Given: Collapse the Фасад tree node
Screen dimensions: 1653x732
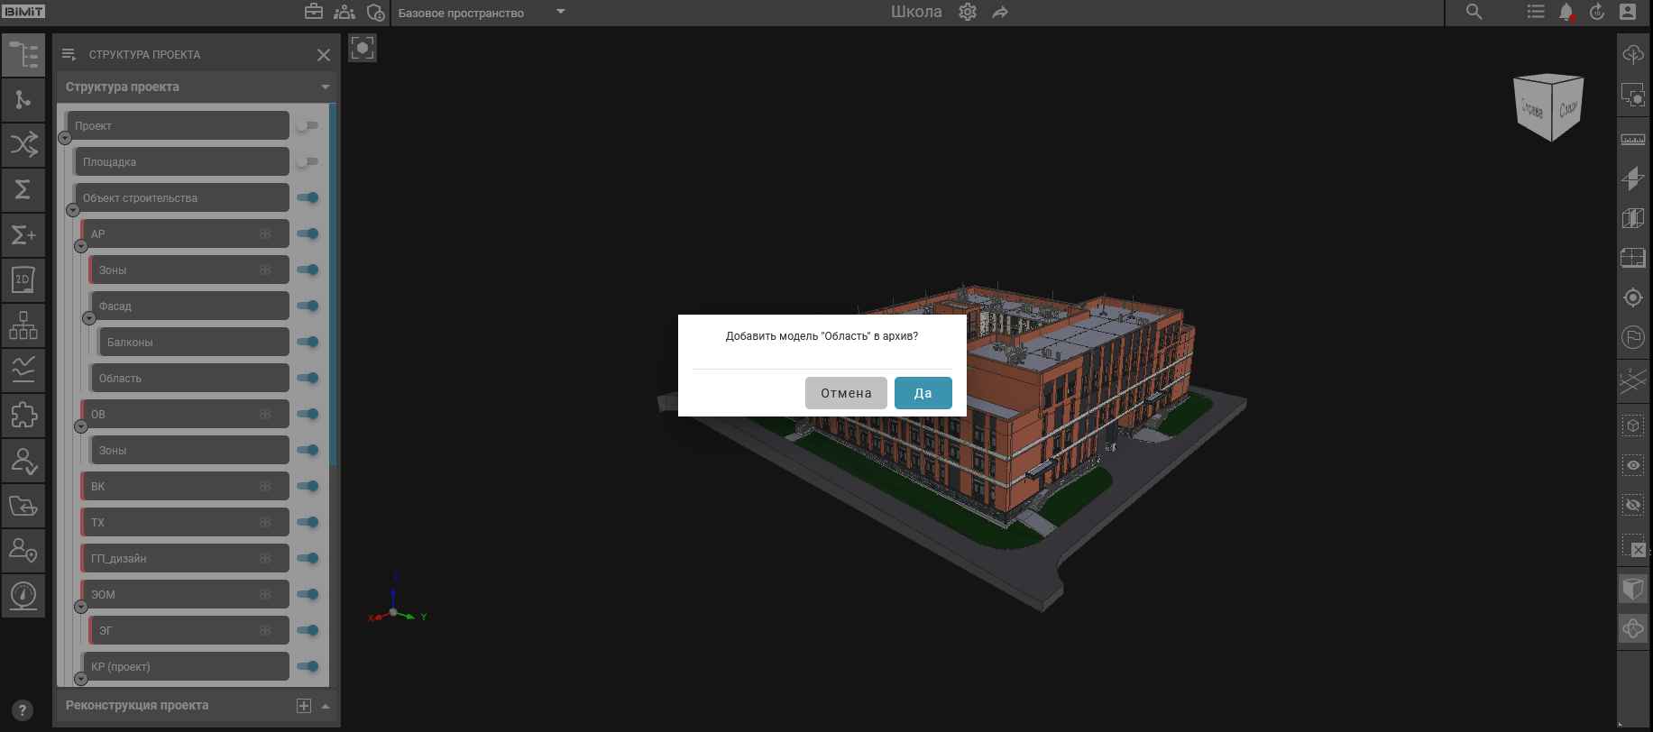Looking at the screenshot, I should [88, 318].
